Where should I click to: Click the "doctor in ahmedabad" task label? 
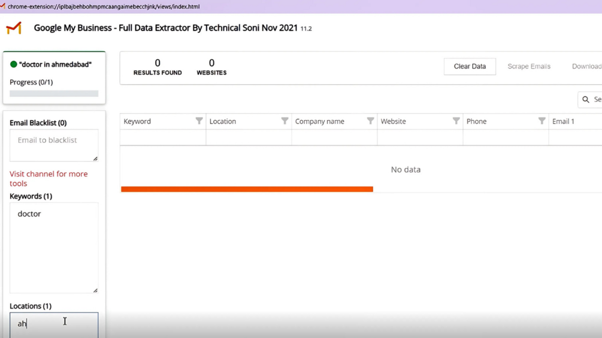(x=55, y=65)
